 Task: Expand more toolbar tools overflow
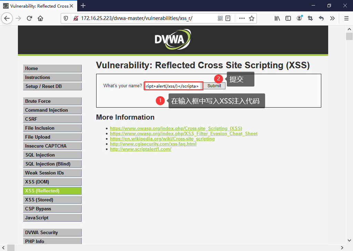click(x=332, y=18)
